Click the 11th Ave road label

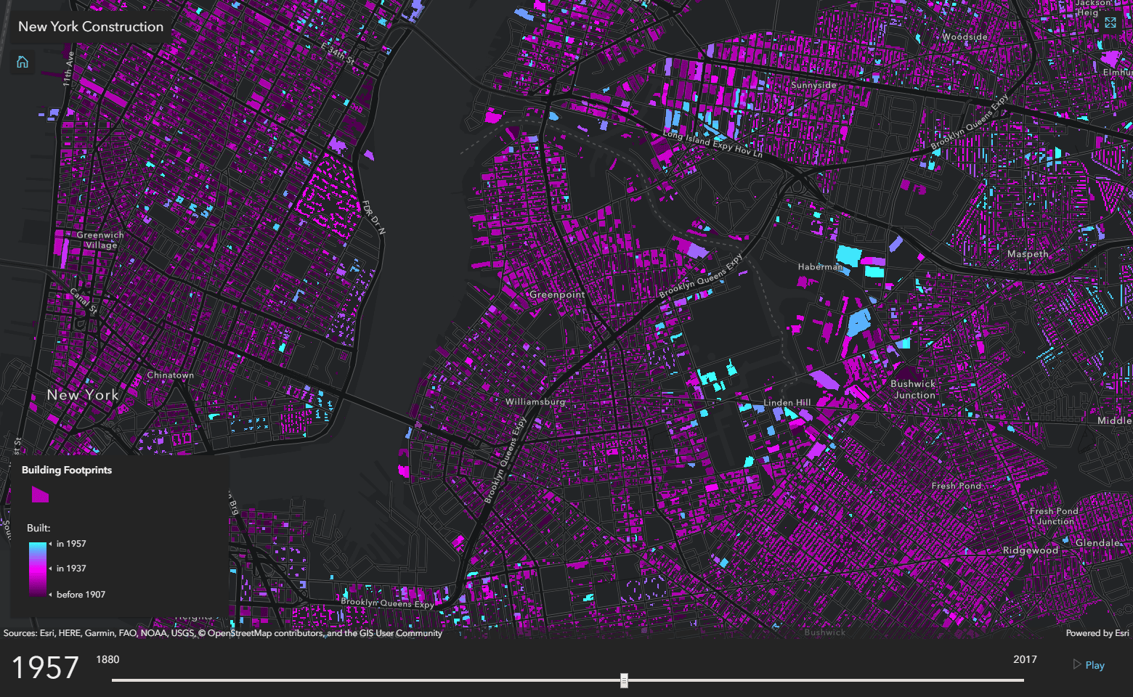(68, 69)
